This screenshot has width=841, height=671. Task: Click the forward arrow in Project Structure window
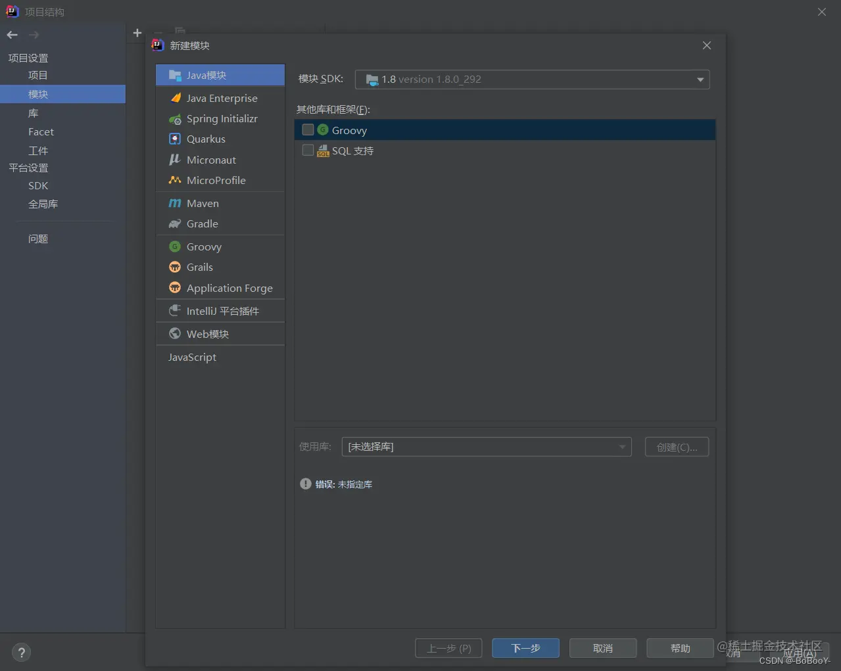pos(34,35)
